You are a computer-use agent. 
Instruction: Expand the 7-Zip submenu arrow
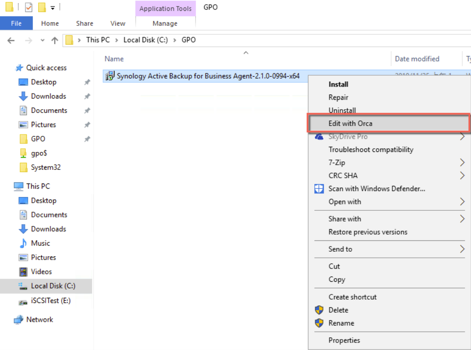[462, 163]
